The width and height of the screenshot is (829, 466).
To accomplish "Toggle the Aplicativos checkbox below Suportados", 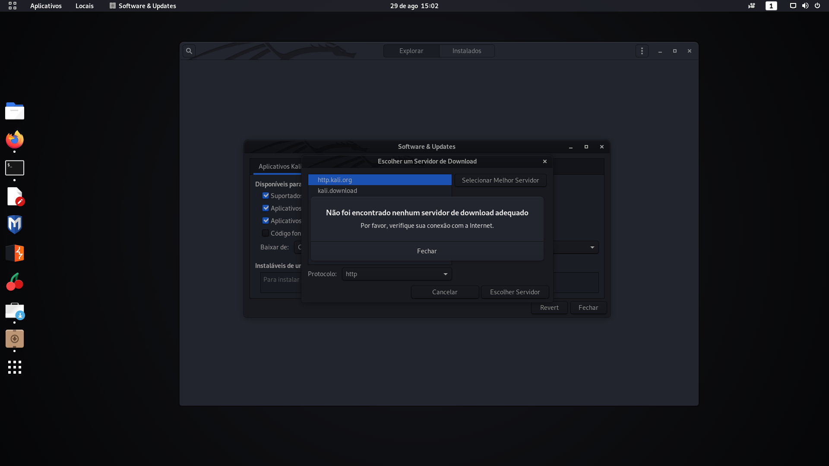I will (x=266, y=208).
